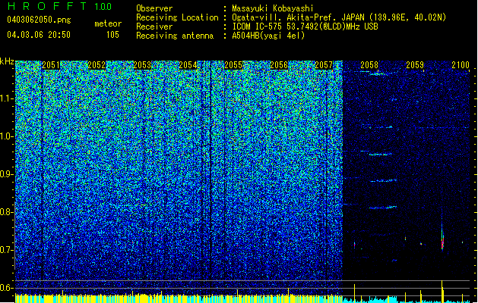
Task: Click the 2059 time marker
Action: tap(415, 65)
